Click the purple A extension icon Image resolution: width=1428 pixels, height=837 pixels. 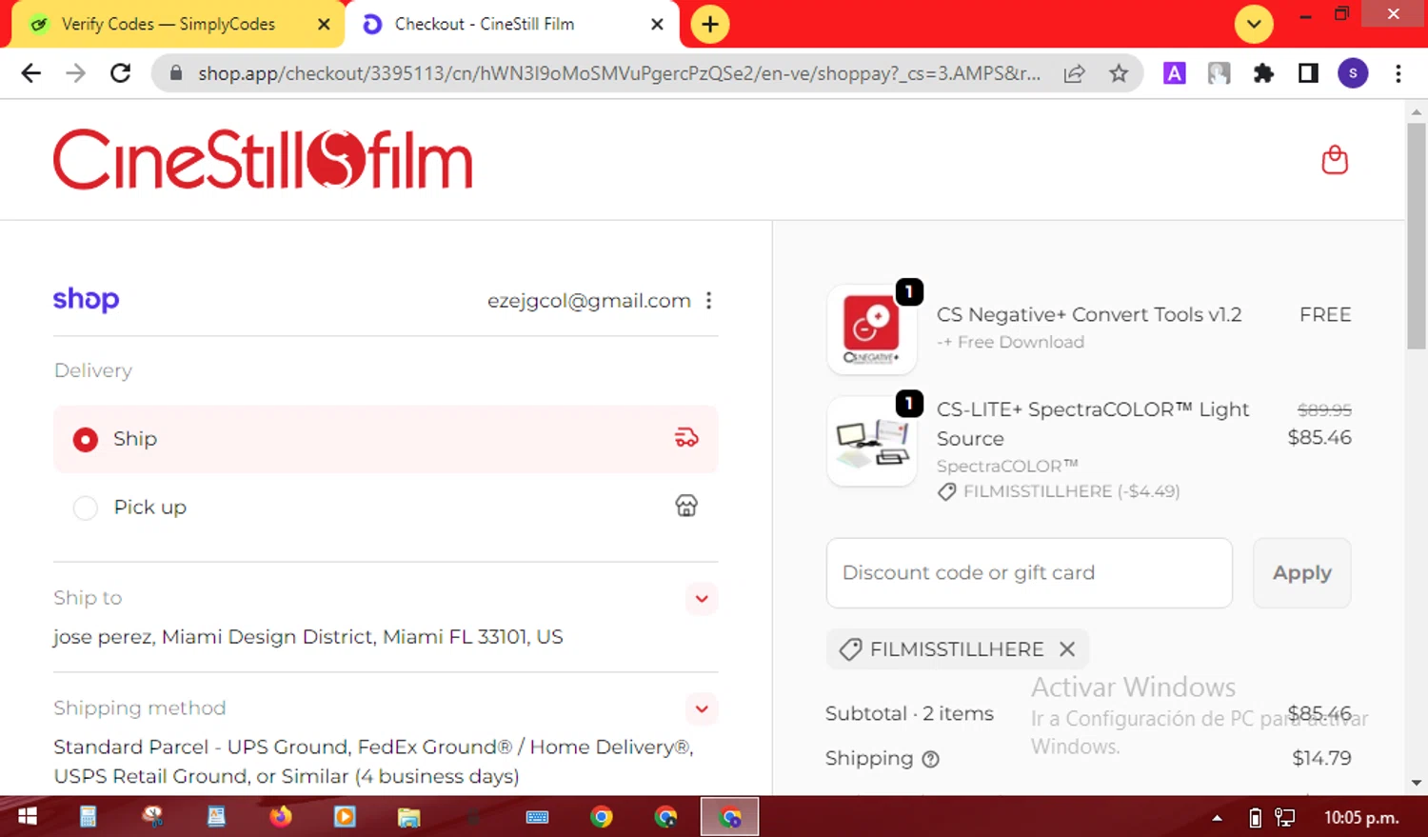(1175, 73)
